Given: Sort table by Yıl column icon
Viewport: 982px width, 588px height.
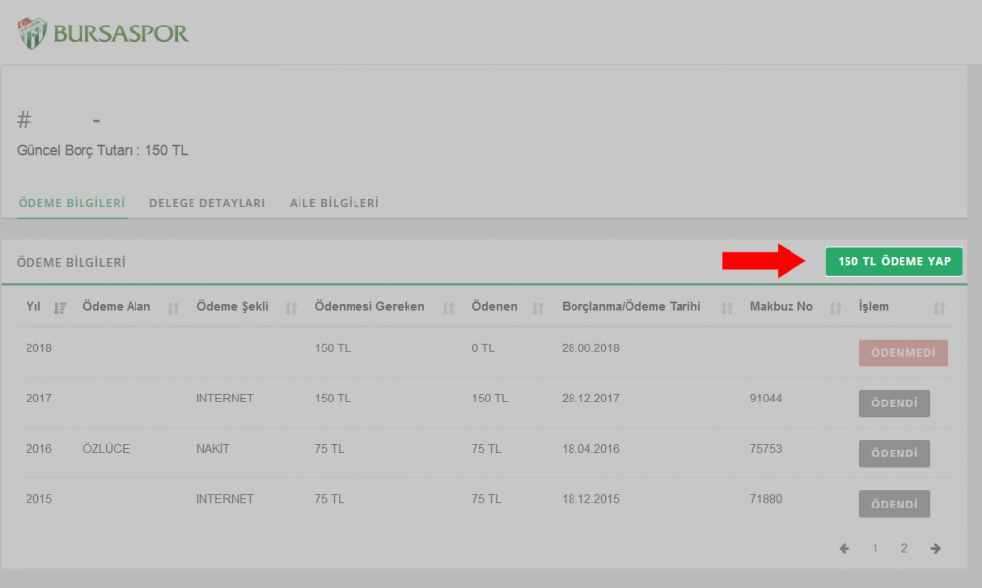Looking at the screenshot, I should (x=60, y=308).
